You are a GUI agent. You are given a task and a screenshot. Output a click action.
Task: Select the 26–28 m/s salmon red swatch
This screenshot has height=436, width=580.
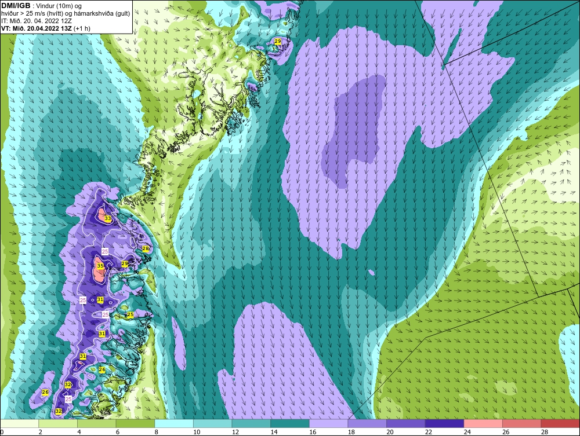point(521,423)
